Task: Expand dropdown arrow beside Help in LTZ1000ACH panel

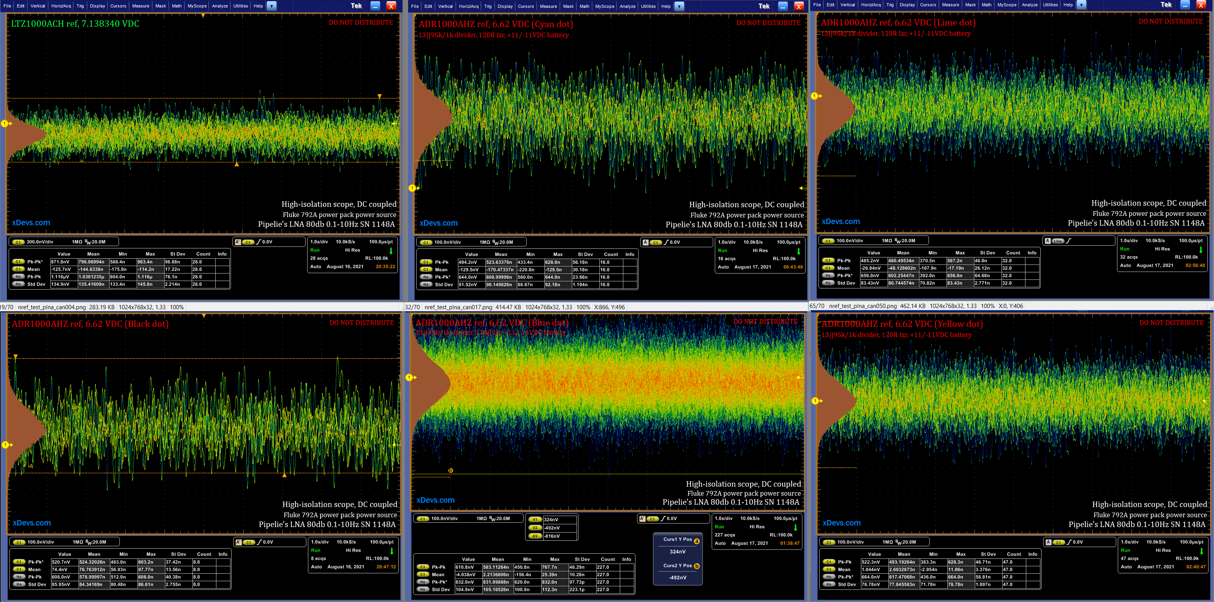Action: [271, 6]
